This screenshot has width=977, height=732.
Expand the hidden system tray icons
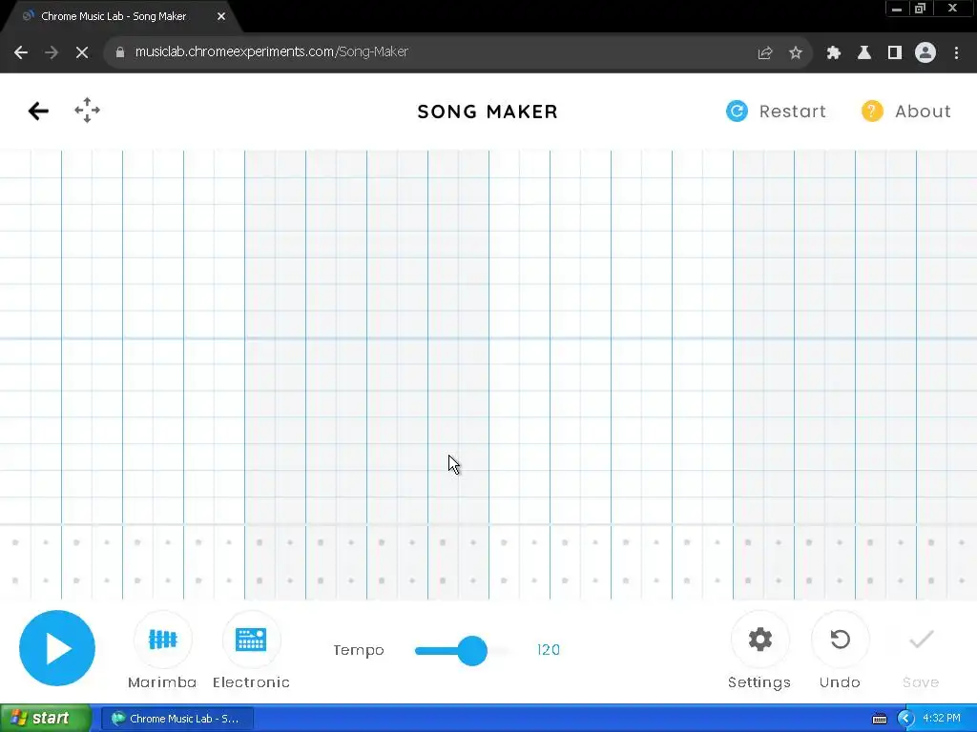[x=905, y=719]
